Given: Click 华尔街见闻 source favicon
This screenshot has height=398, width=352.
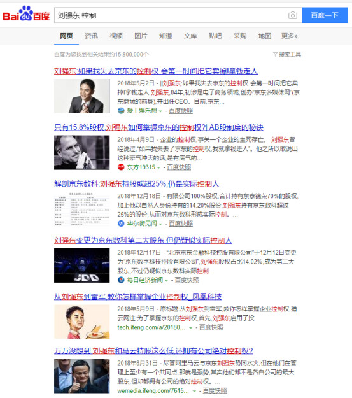Looking at the screenshot, I should [x=121, y=224].
